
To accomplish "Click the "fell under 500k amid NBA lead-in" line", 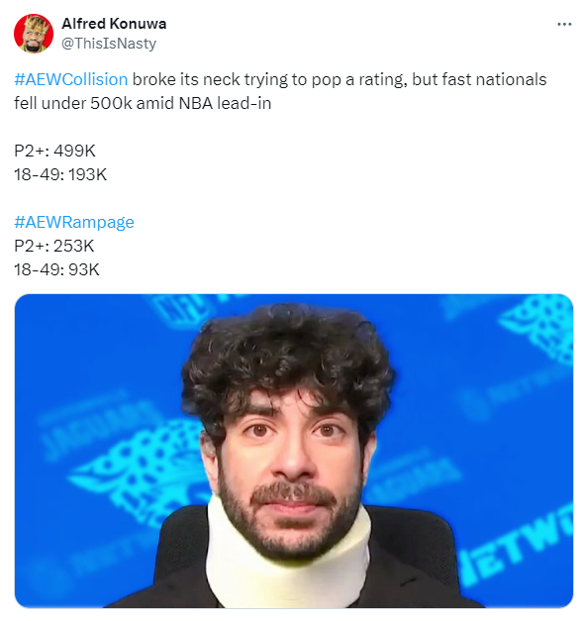I will [143, 103].
